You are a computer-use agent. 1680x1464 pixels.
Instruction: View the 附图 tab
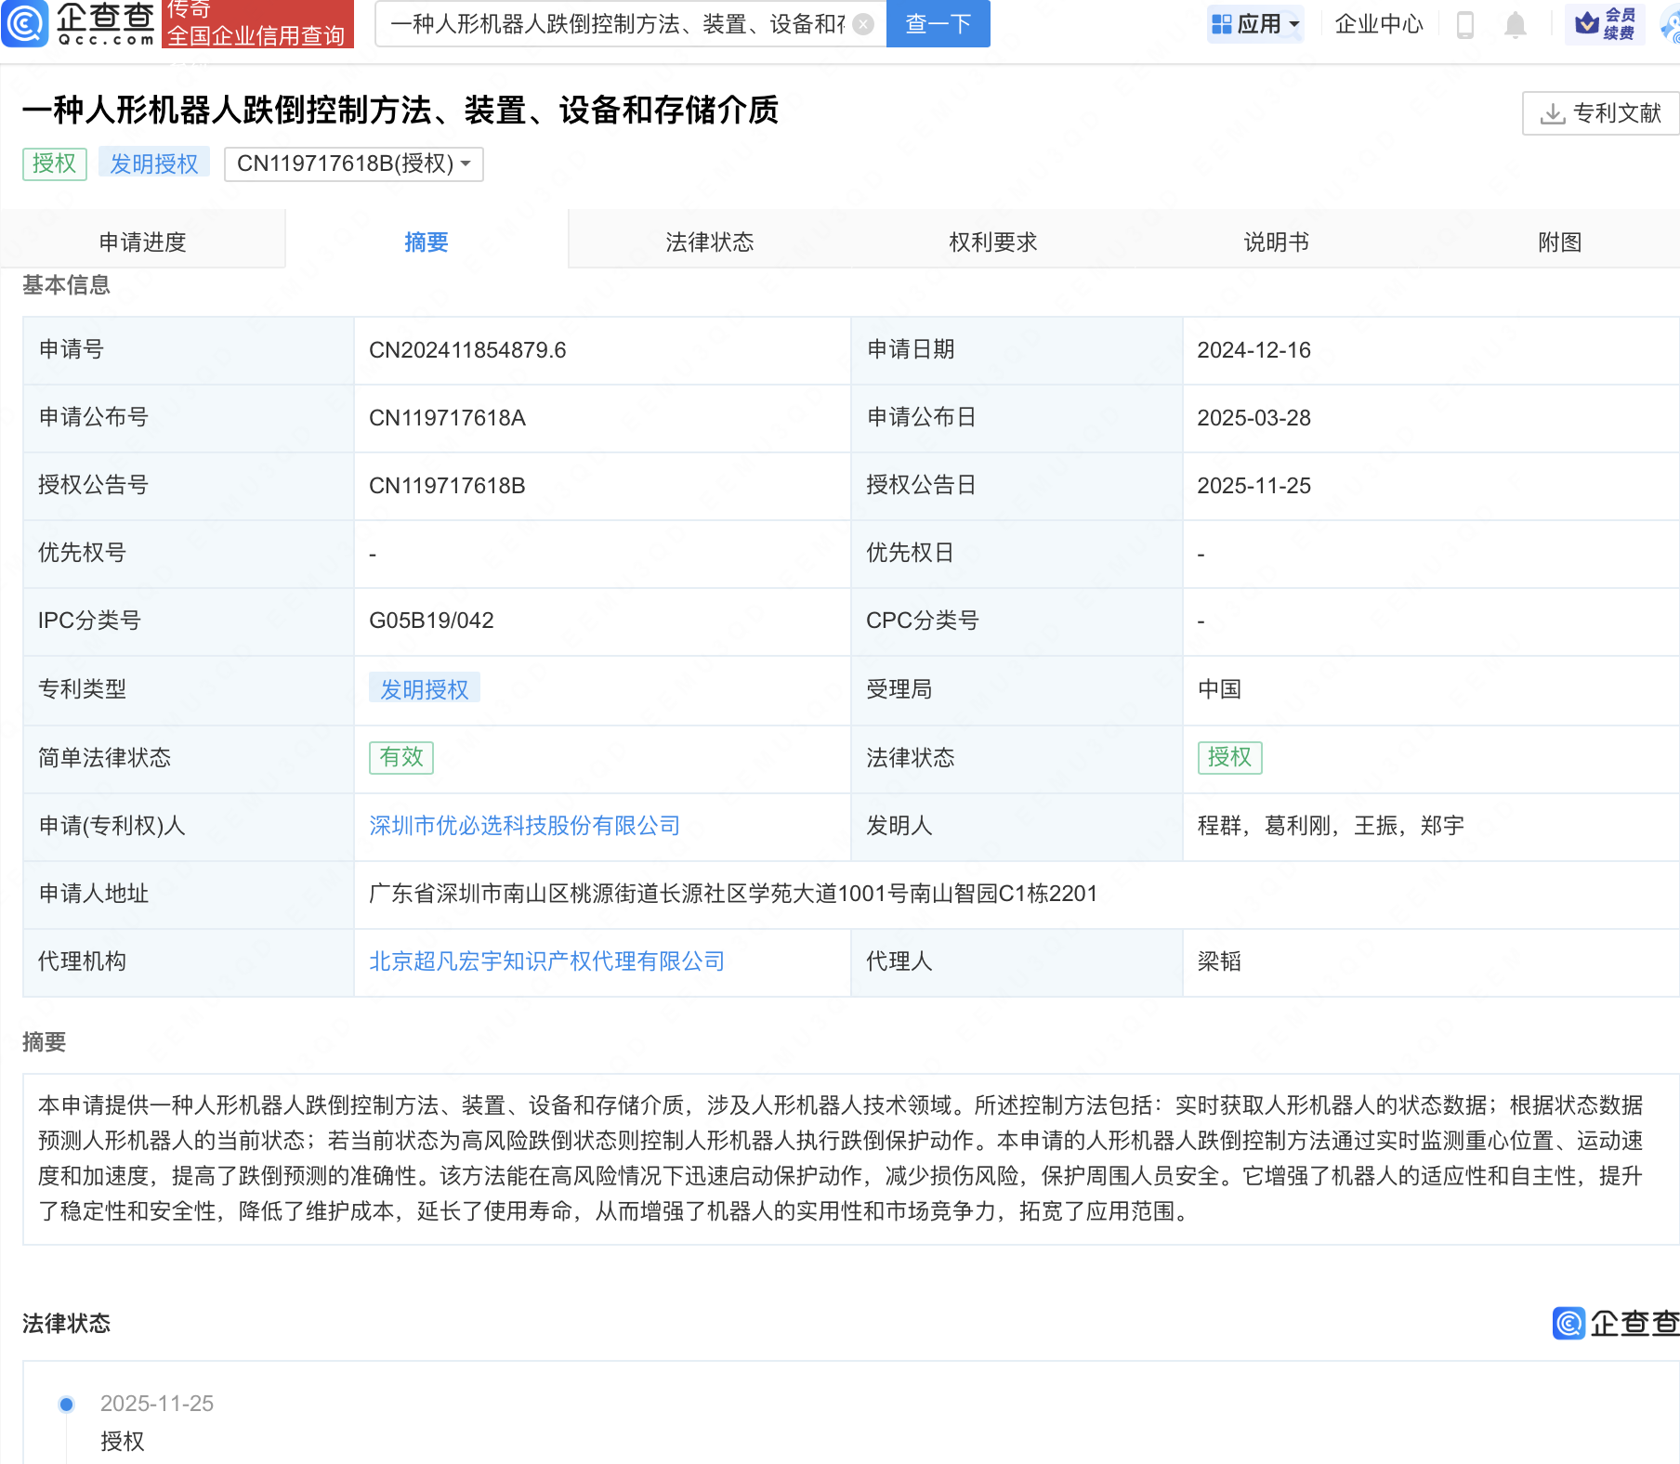point(1559,242)
